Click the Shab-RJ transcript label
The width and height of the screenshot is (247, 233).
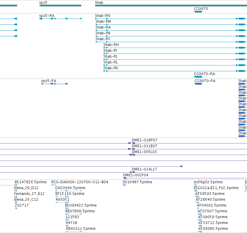[x=110, y=56]
